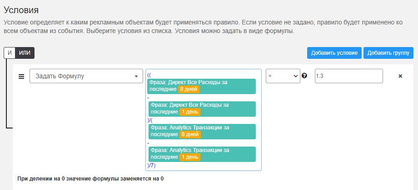Click the Директ Все Расходы chip with 1 день
The height and width of the screenshot is (190, 418).
202,109
